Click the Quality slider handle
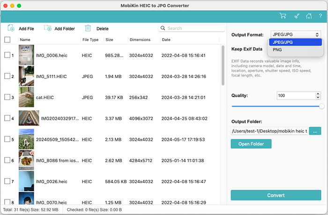 point(321,106)
